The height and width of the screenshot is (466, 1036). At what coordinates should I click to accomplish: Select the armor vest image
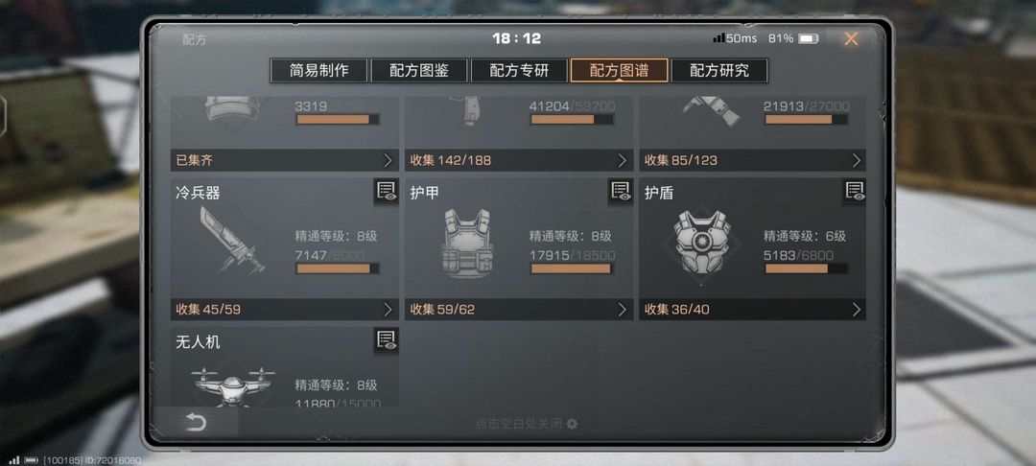tap(466, 243)
